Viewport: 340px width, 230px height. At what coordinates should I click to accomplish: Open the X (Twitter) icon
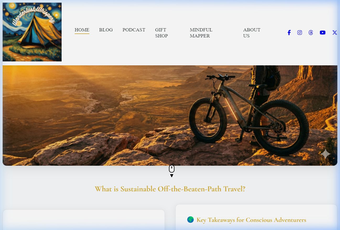[x=334, y=33]
